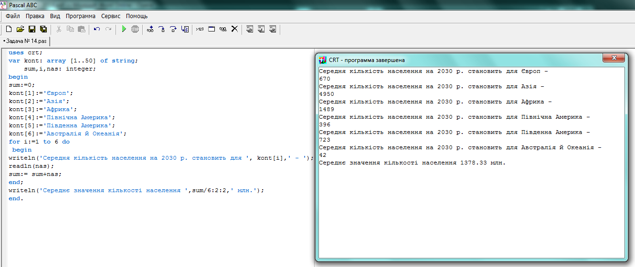
Task: Close the CRT program window
Action: pyautogui.click(x=614, y=58)
